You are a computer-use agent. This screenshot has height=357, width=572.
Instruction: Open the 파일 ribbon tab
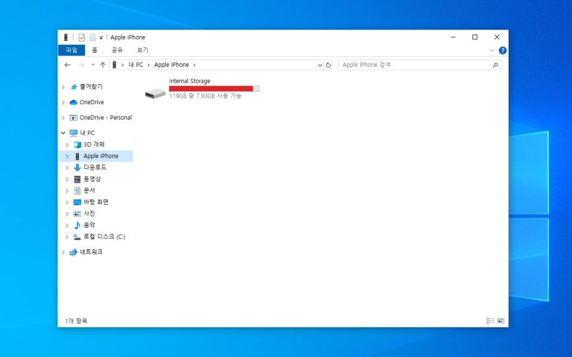point(72,50)
